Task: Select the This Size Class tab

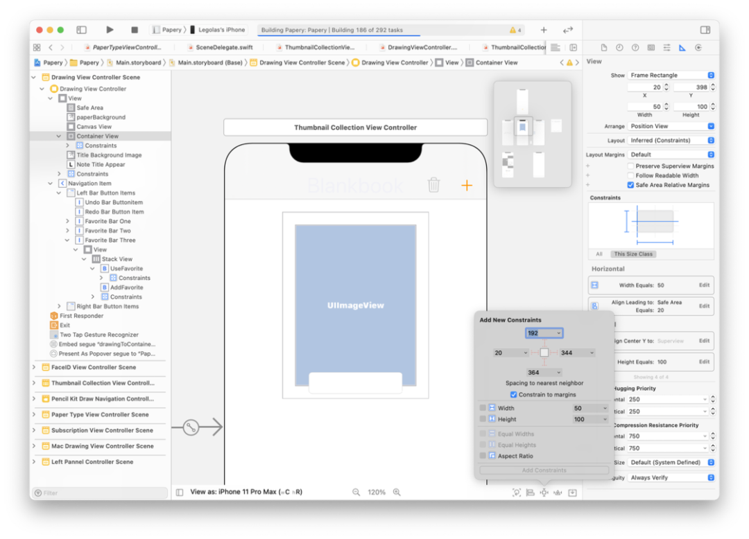Action: coord(633,254)
